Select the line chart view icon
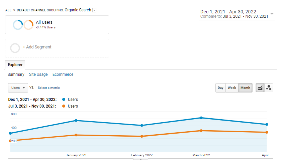The height and width of the screenshot is (165, 282). pyautogui.click(x=260, y=88)
